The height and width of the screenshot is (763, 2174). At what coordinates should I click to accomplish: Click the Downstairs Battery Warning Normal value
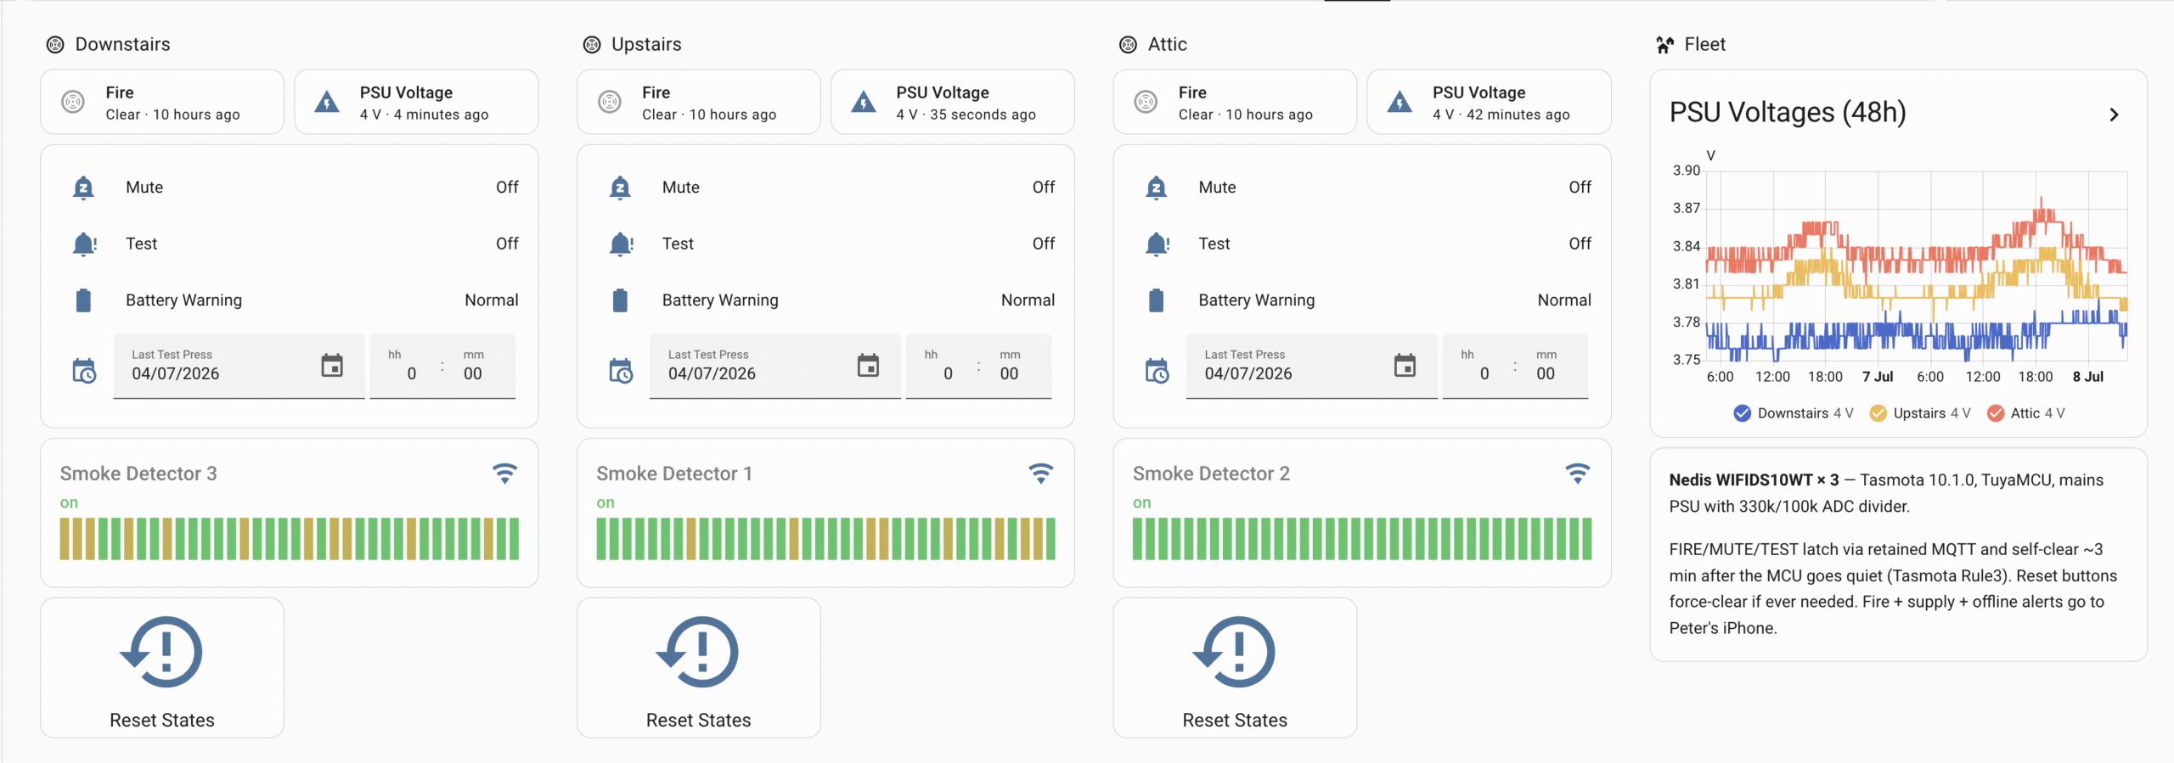click(x=492, y=300)
